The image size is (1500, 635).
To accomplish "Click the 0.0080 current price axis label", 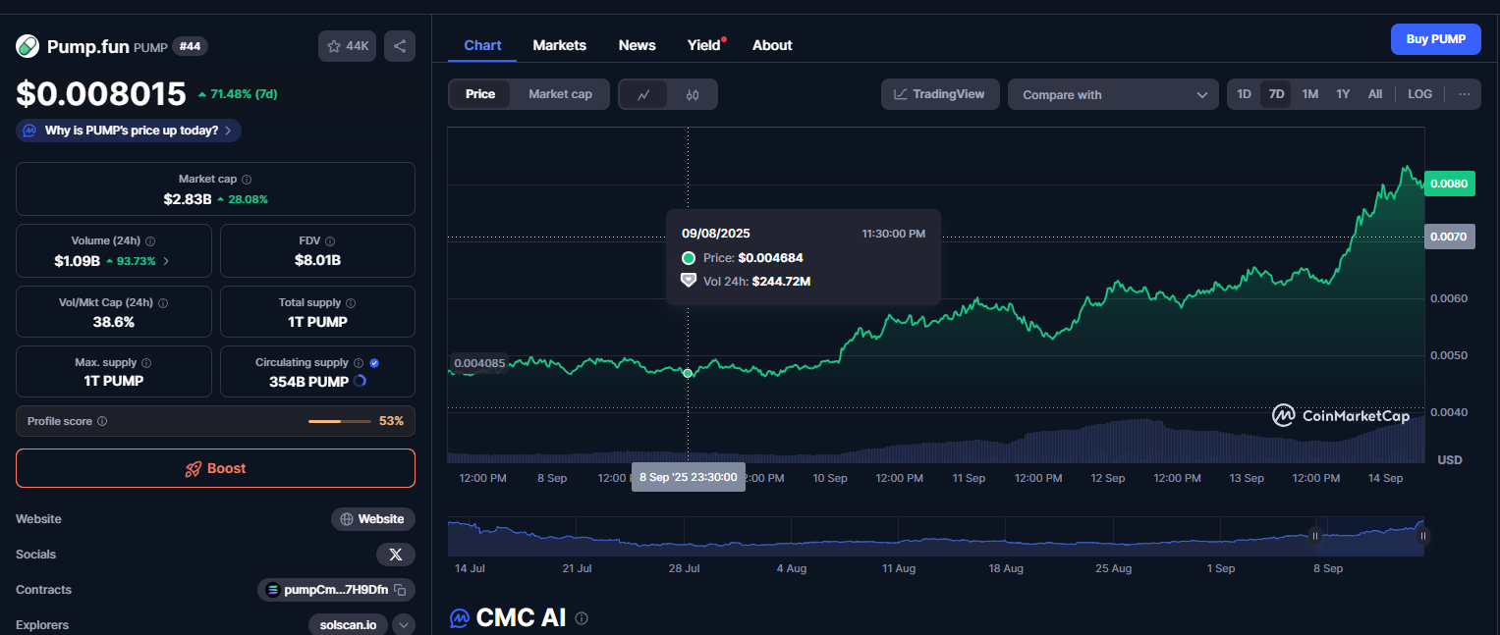I will point(1449,184).
